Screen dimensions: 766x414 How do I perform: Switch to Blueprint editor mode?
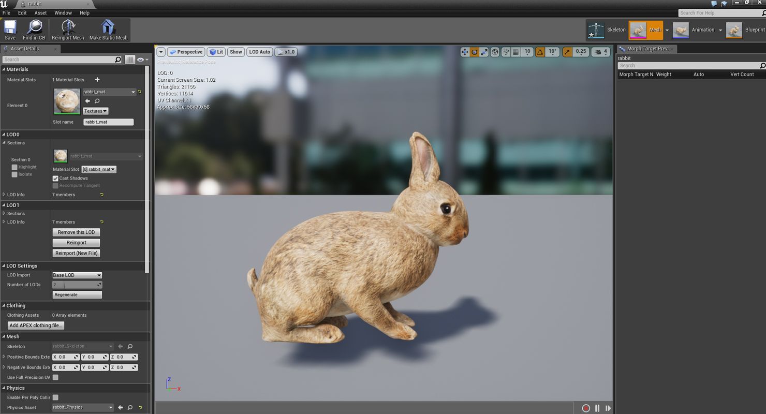745,30
